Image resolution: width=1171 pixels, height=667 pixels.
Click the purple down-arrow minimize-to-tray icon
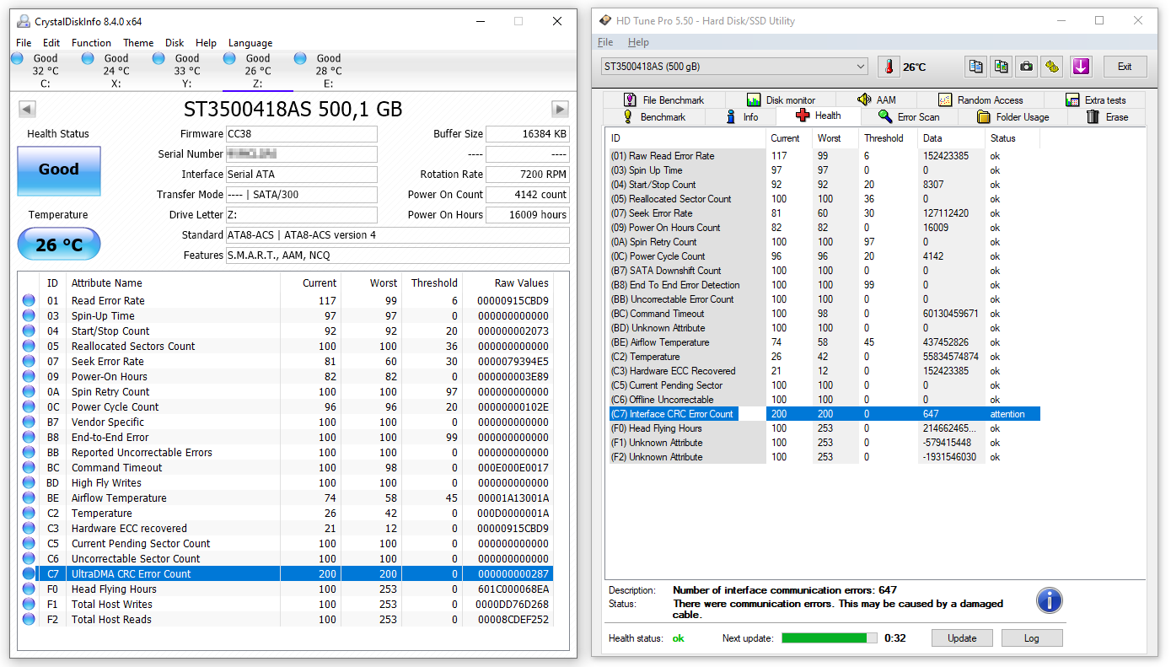[1081, 67]
